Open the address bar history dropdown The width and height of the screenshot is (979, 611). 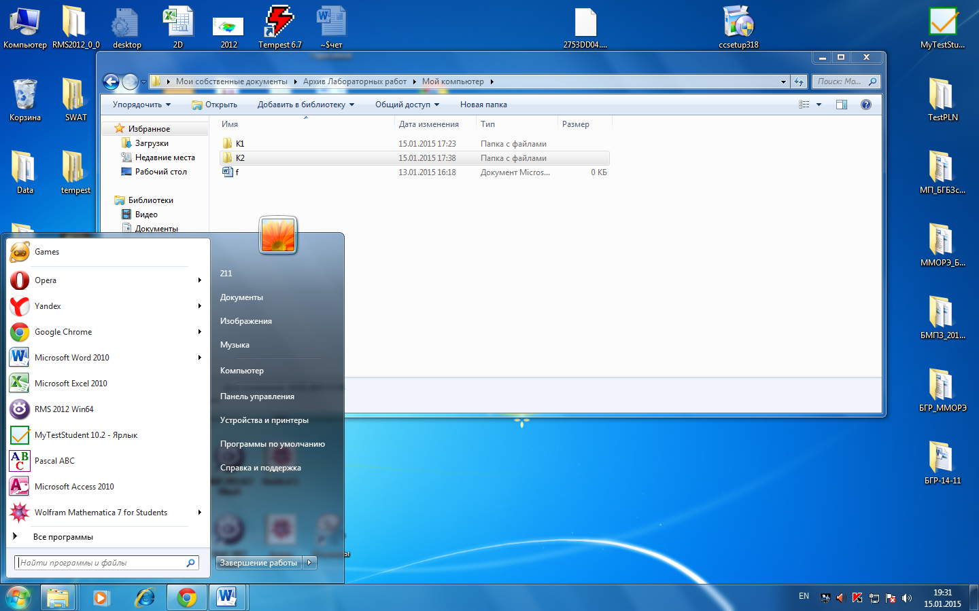click(783, 81)
